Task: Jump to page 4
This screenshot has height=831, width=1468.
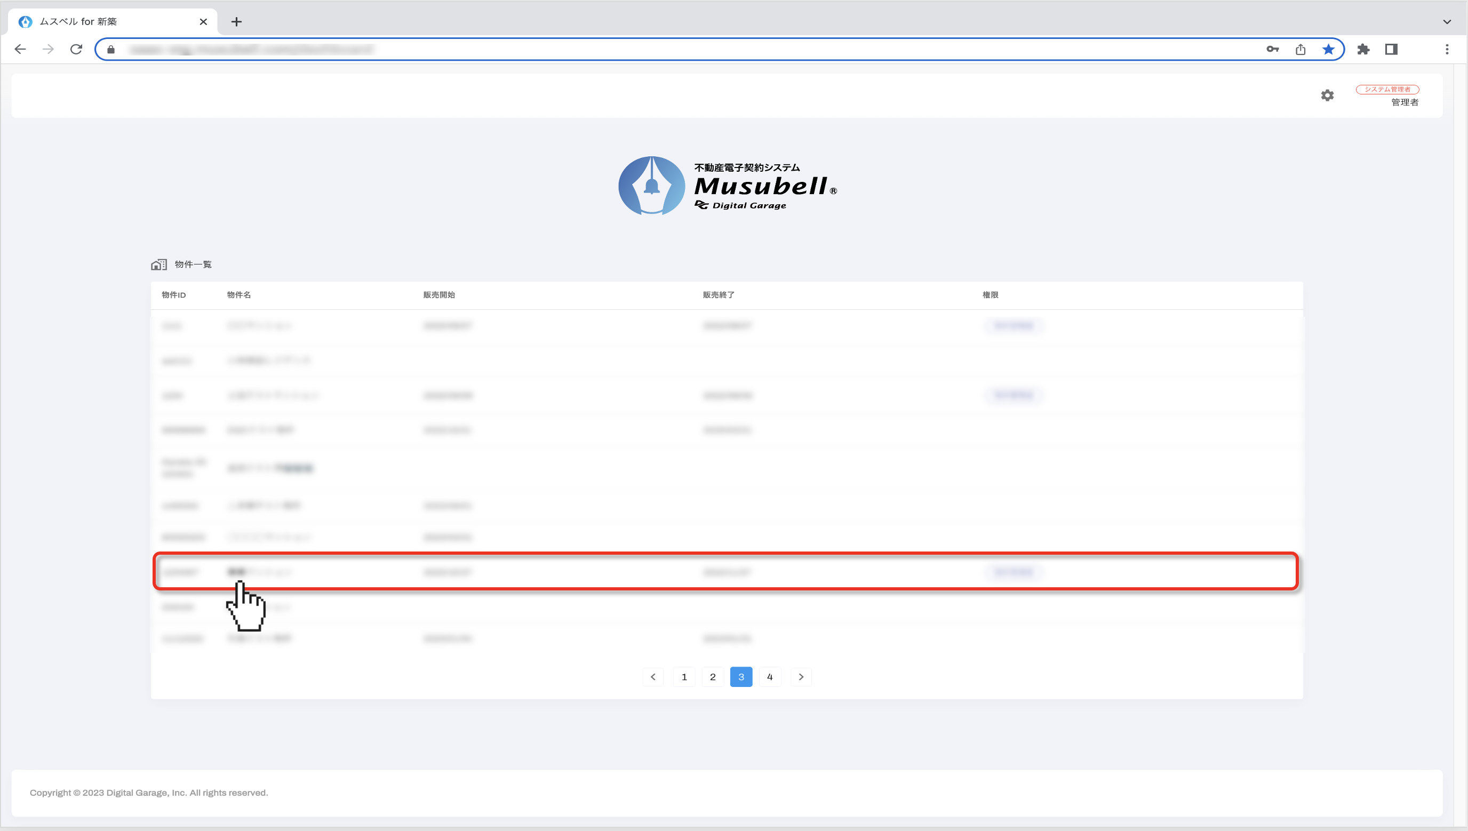Action: (769, 677)
